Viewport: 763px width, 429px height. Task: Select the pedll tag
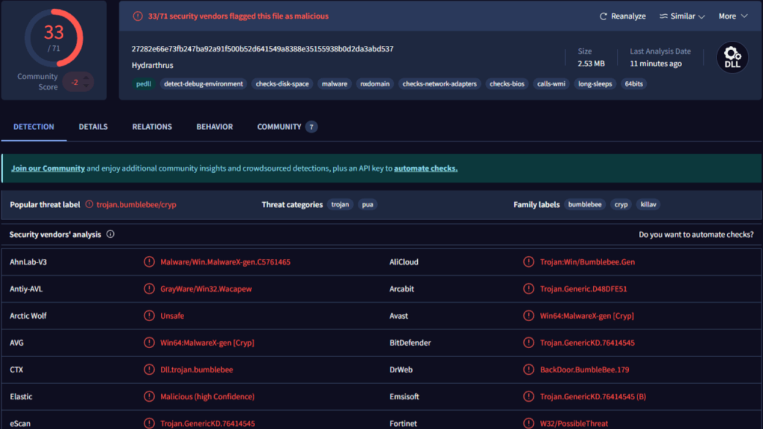point(144,84)
